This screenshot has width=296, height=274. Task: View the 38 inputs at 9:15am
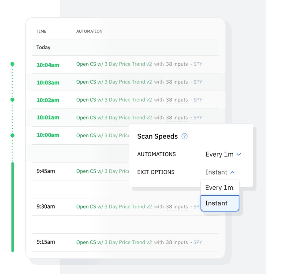[176, 242]
